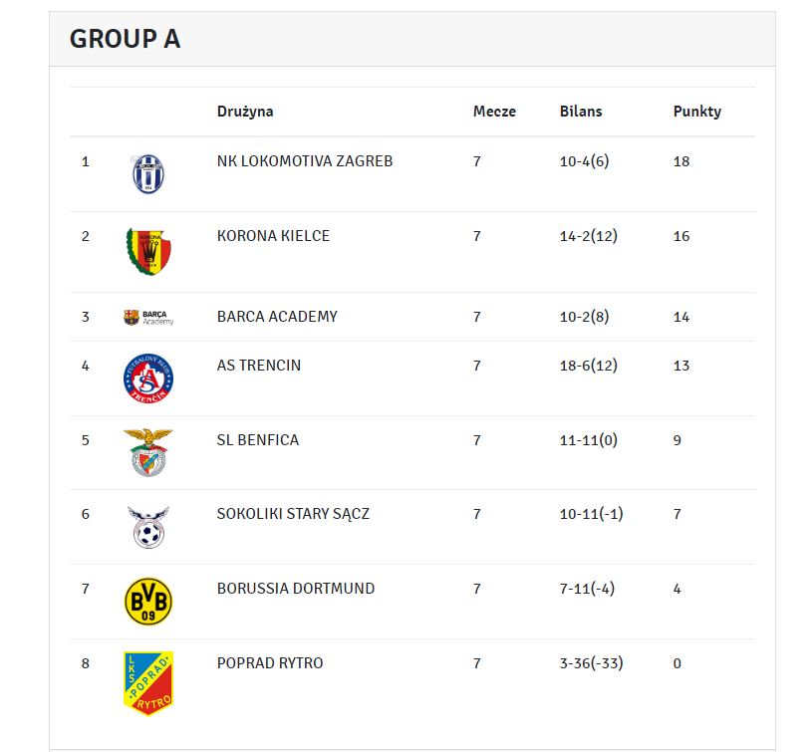
Task: Click the Punkty column header
Action: pos(697,112)
